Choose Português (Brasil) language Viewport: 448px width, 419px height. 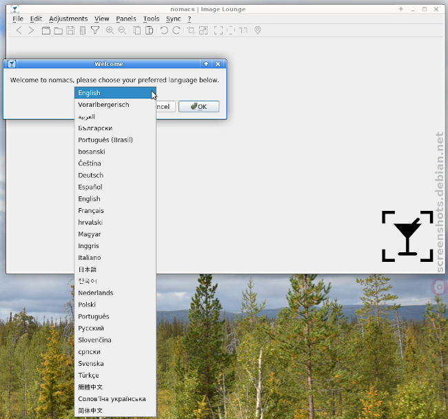115,140
